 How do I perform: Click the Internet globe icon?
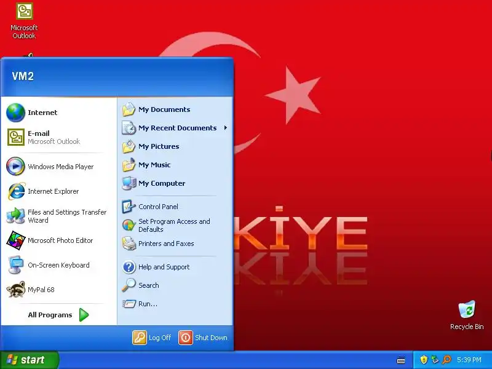click(15, 113)
